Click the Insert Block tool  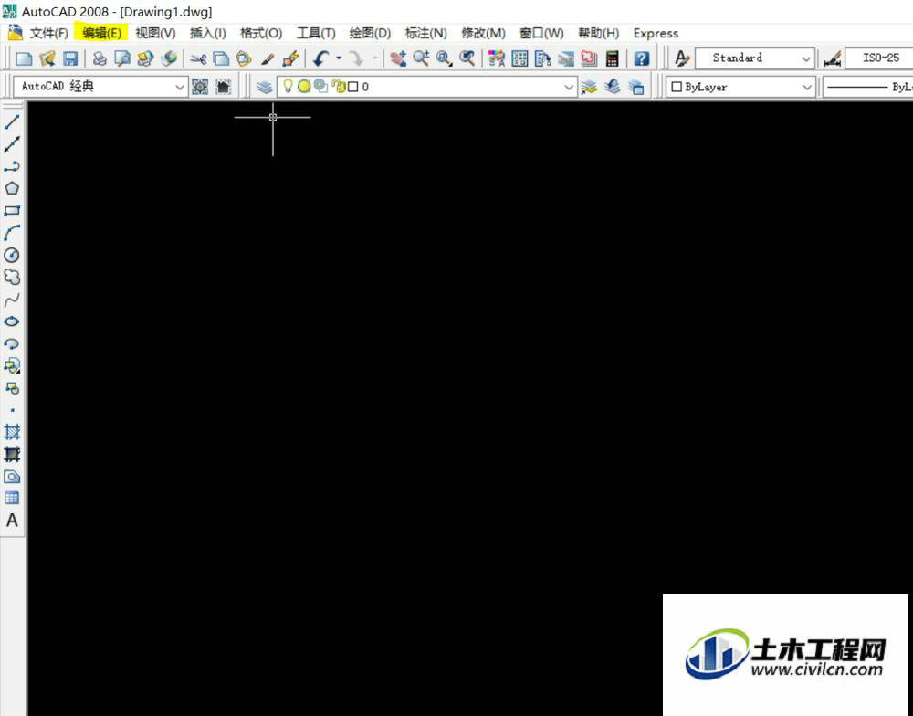(12, 366)
